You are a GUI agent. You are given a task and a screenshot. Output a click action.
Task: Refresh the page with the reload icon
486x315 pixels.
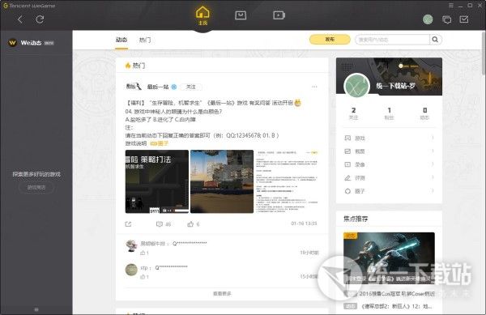(40, 19)
